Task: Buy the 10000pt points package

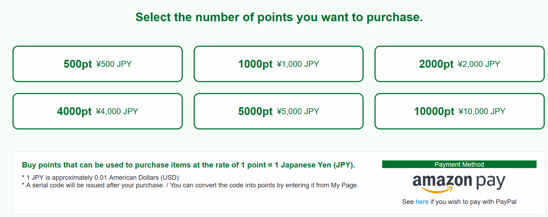Action: pyautogui.click(x=459, y=111)
